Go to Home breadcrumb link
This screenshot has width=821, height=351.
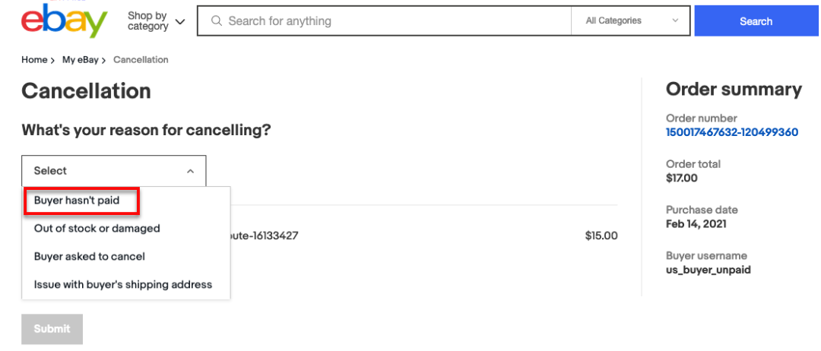coord(34,59)
